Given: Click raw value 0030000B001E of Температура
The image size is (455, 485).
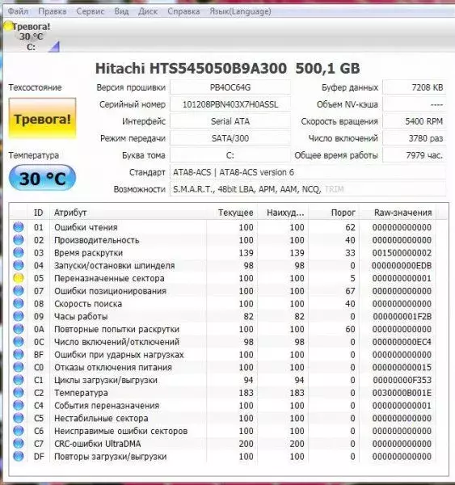Looking at the screenshot, I should click(402, 393).
